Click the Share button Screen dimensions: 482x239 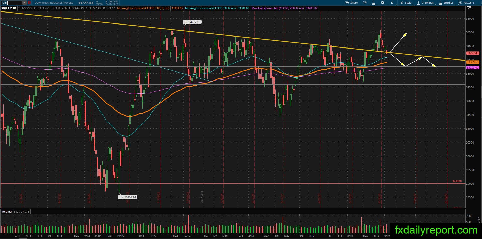351,3
